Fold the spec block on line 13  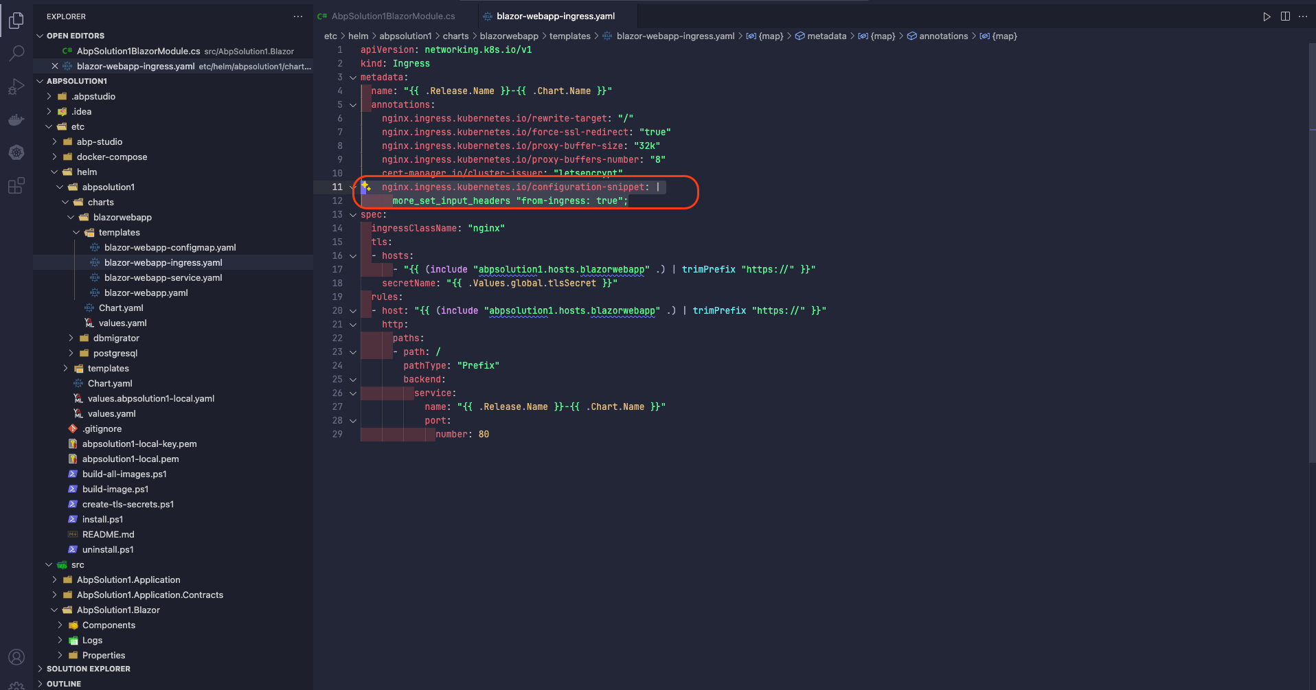click(x=353, y=215)
